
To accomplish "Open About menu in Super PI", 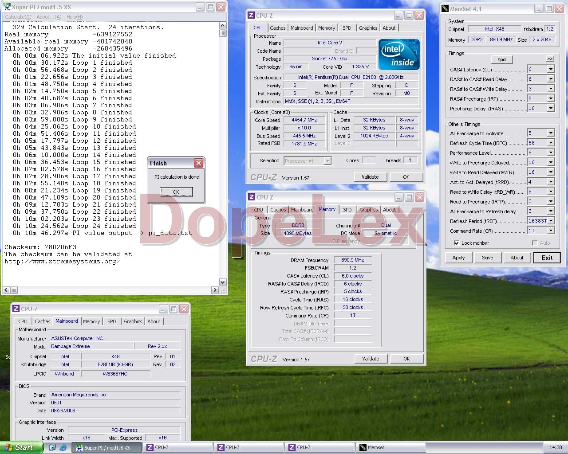I will coord(49,17).
